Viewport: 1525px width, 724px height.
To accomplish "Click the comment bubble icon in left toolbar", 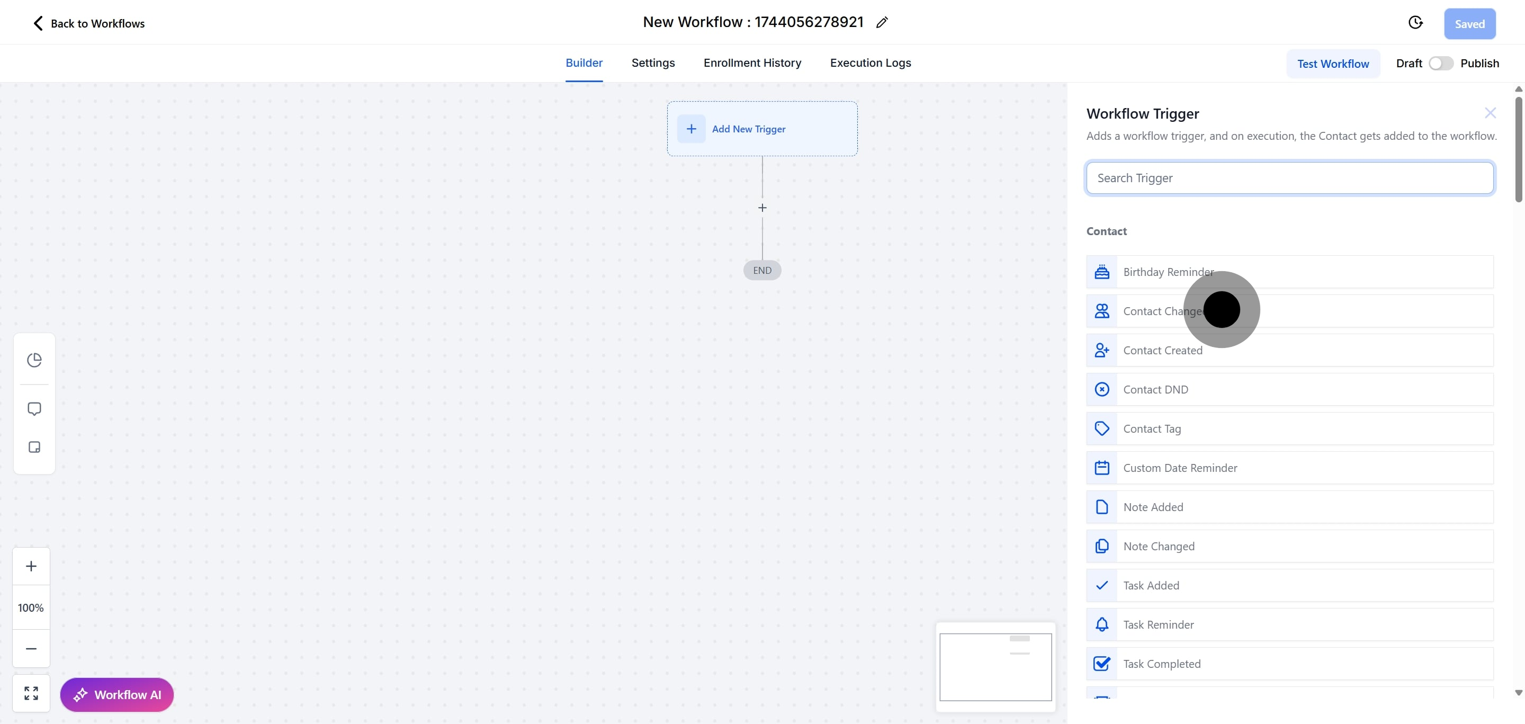I will click(34, 408).
